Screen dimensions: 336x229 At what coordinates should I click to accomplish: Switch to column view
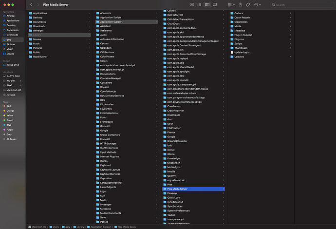207,4
